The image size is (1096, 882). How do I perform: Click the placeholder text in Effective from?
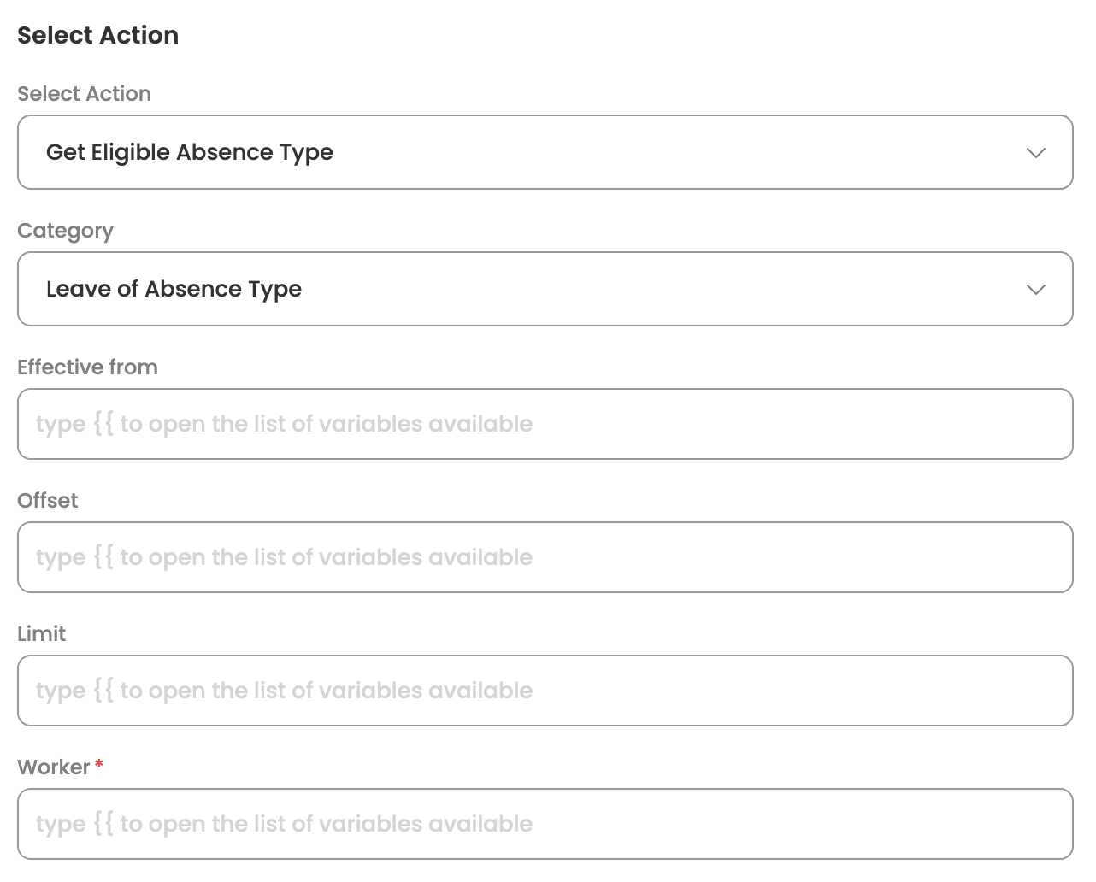(x=284, y=424)
